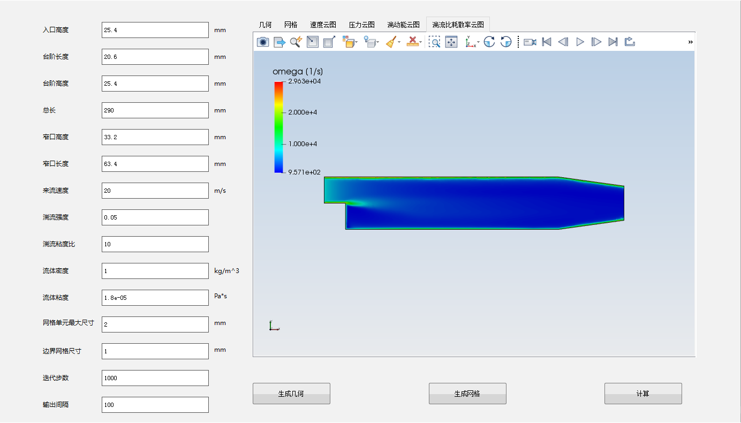This screenshot has height=423, width=741.
Task: Click the fit-all four arrows icon
Action: point(451,42)
